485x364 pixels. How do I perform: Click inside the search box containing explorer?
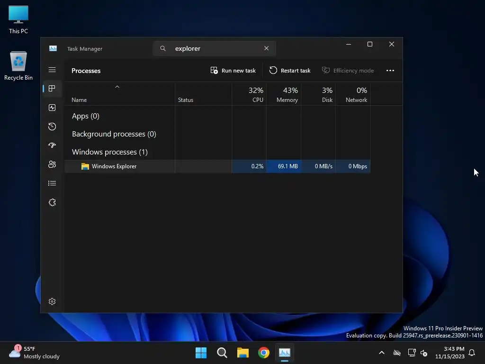tap(214, 49)
